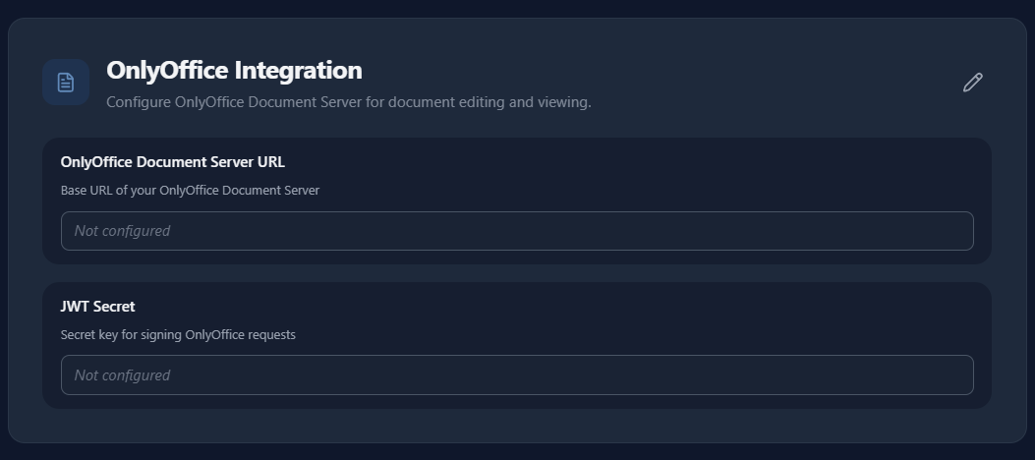Click the word URL in the field label
Screen dimensions: 1035x460
click(x=271, y=162)
